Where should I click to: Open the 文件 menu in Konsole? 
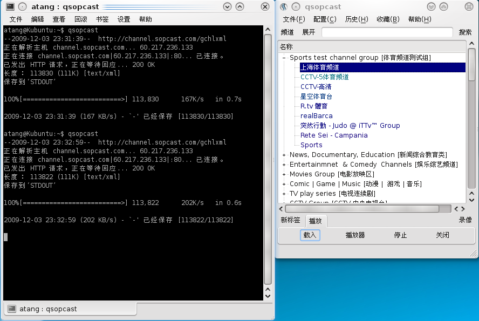(16, 19)
